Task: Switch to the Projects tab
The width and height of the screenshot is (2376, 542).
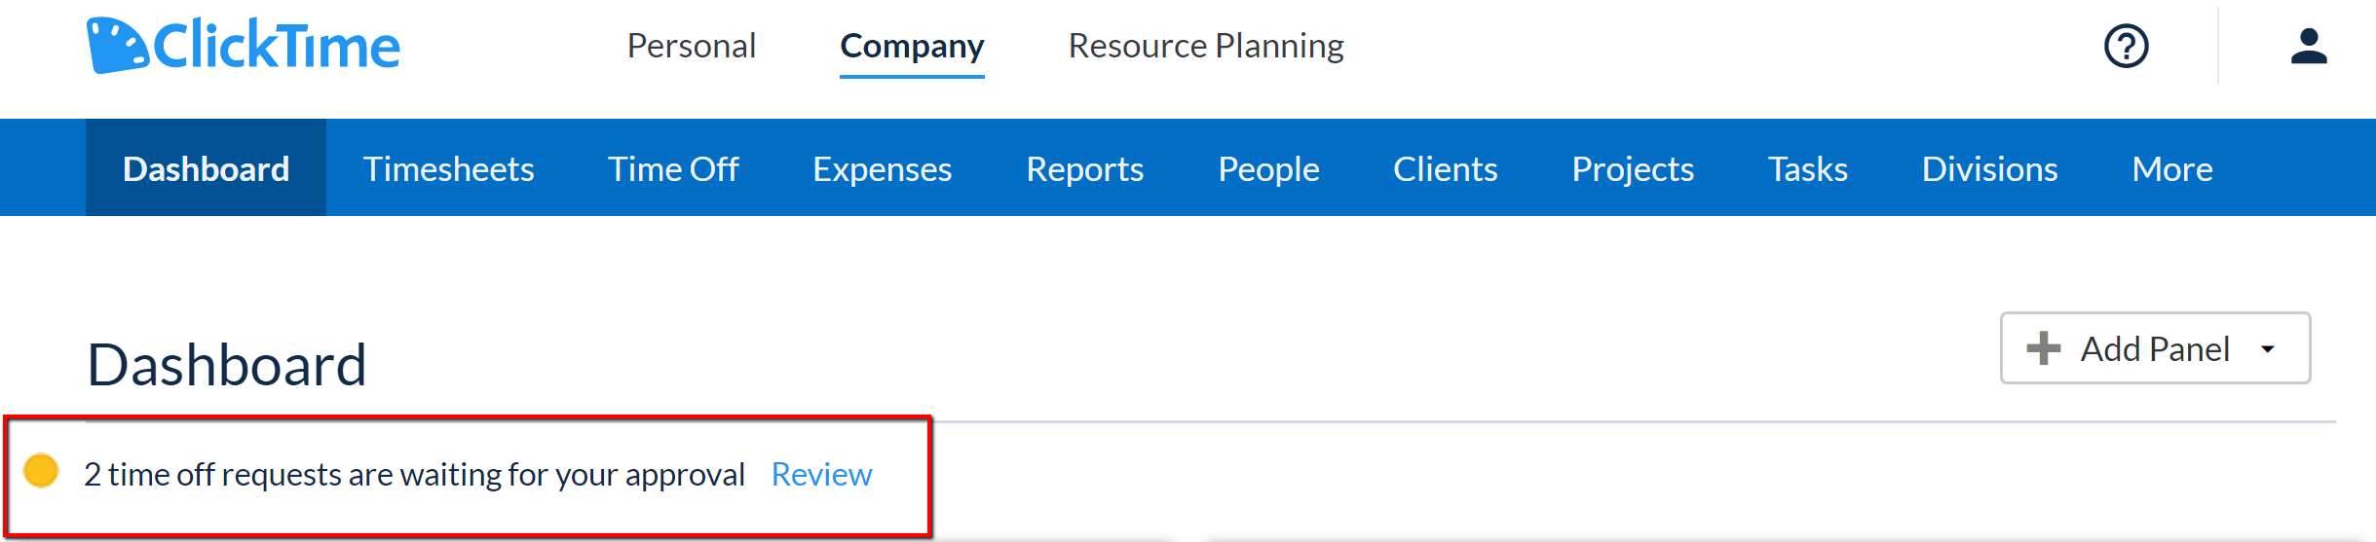Action: (1632, 169)
